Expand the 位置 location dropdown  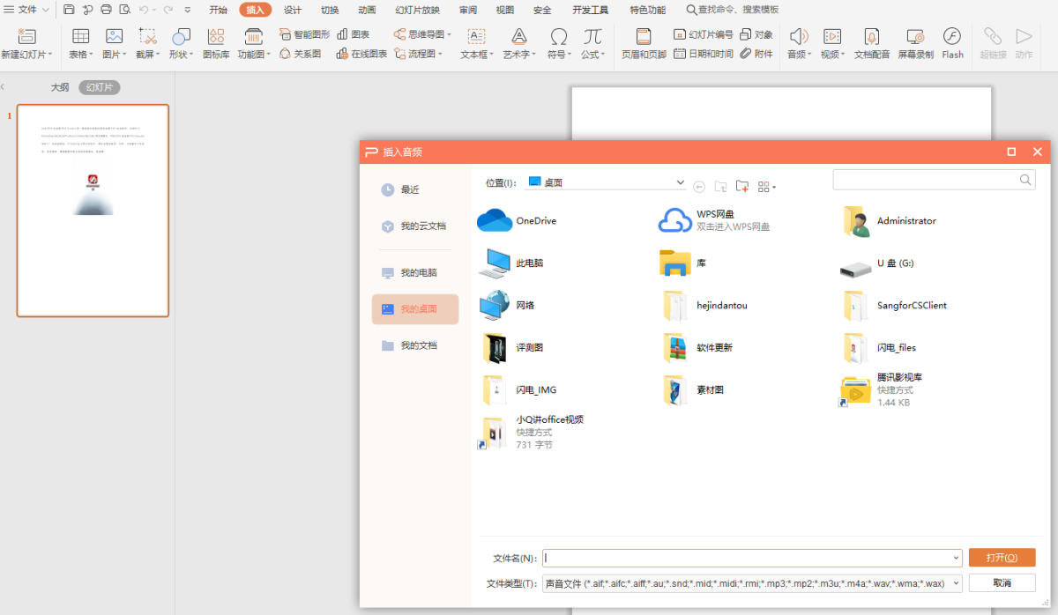point(680,182)
